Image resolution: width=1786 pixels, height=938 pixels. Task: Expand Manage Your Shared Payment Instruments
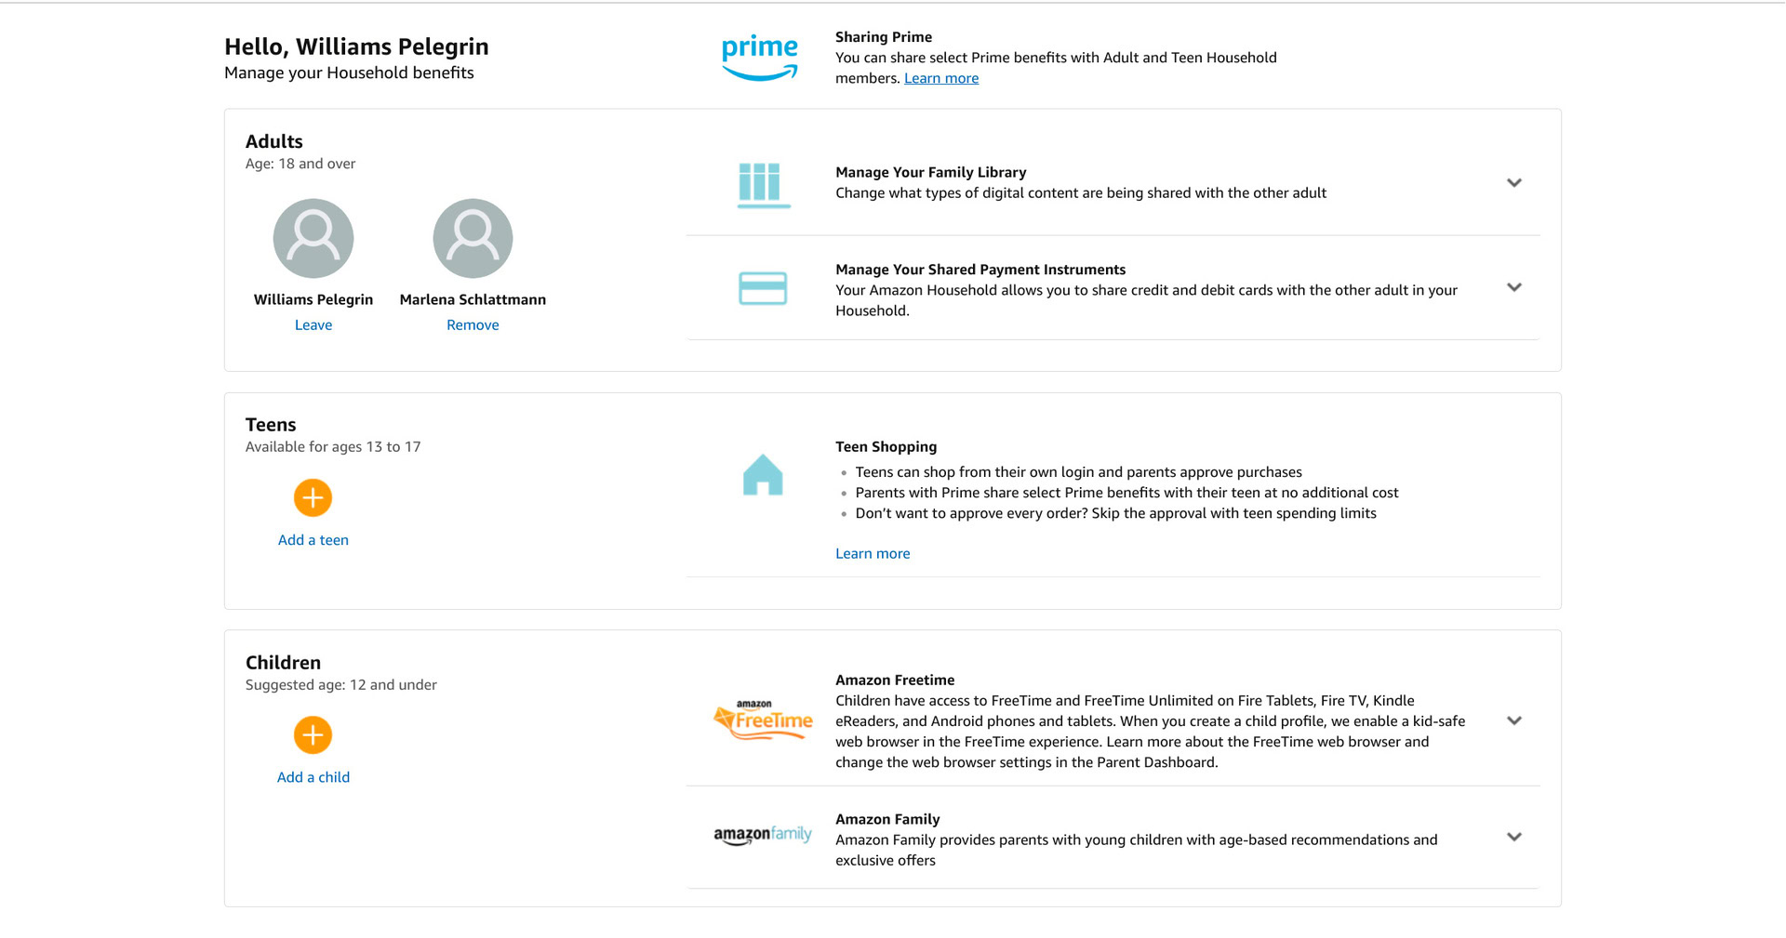(x=1513, y=288)
